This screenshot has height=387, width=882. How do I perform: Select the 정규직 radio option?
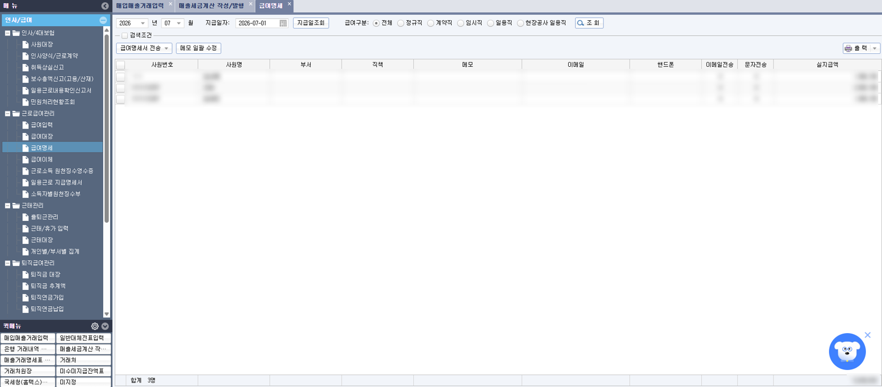click(400, 23)
